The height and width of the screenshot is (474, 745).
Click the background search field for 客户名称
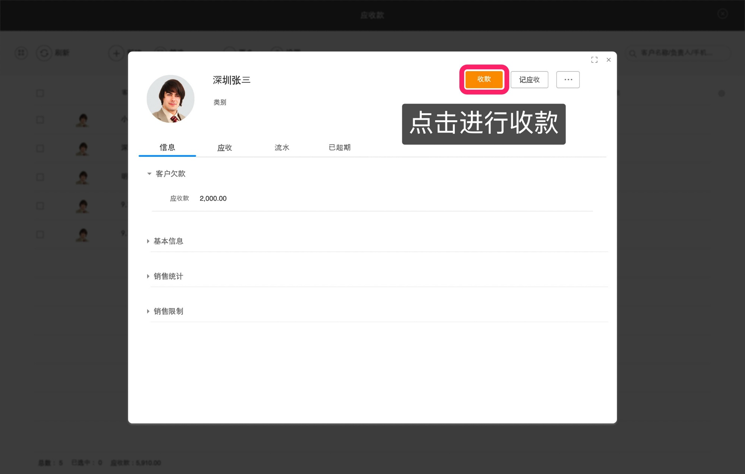coord(678,53)
